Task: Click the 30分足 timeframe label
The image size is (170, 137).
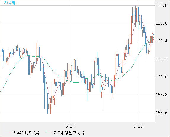Action: (x=9, y=3)
